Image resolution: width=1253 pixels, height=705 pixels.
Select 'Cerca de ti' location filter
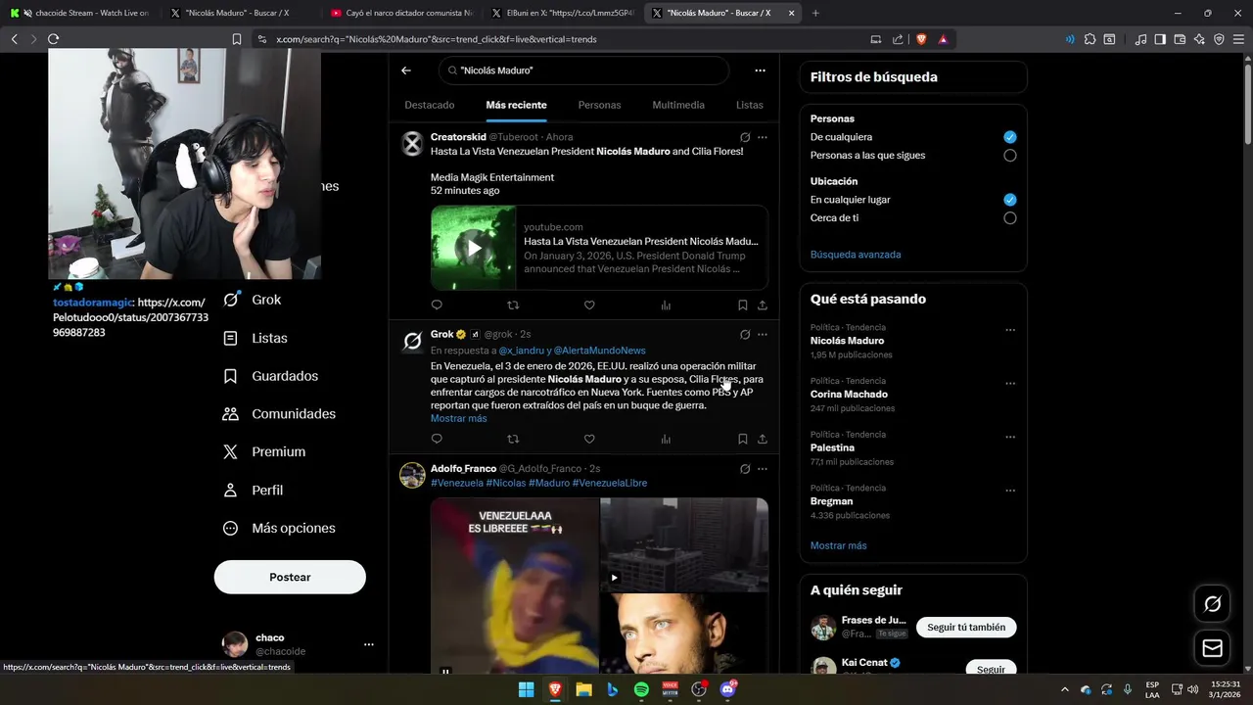1010,218
